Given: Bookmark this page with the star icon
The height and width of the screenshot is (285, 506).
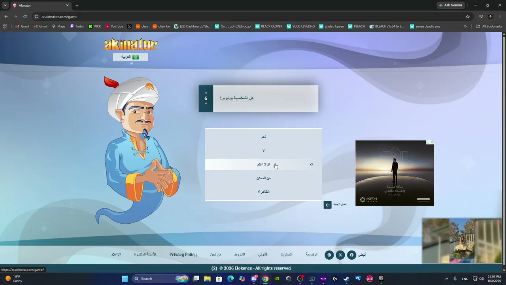Looking at the screenshot, I should click(468, 17).
